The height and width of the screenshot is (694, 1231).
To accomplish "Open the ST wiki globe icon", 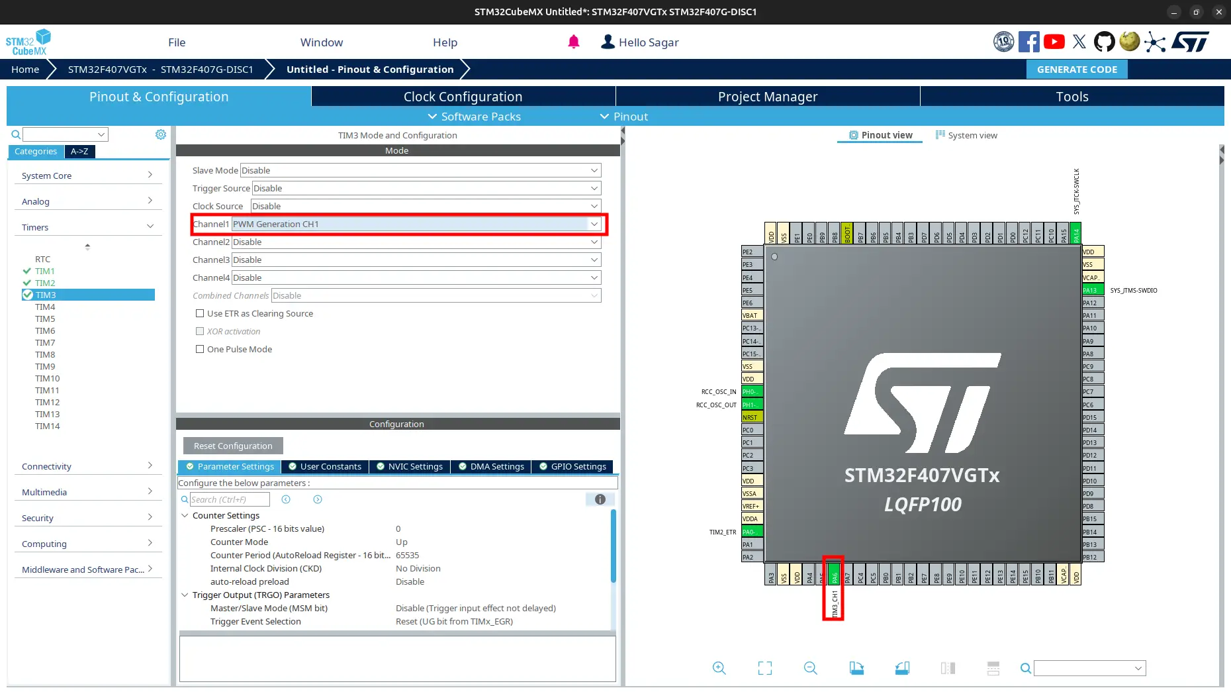I will [x=1130, y=42].
